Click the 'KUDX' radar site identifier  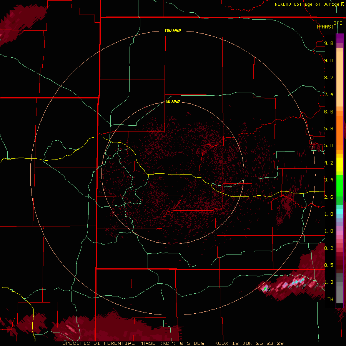(222, 343)
